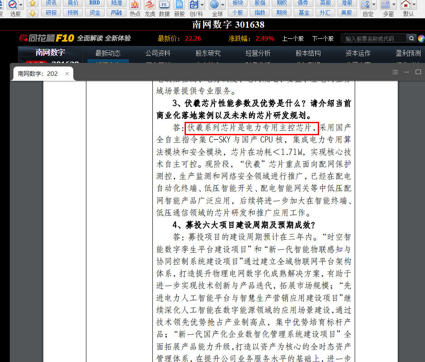The image size is (425, 362).
Task: Click the search magnifier icon
Action: coord(411,38)
